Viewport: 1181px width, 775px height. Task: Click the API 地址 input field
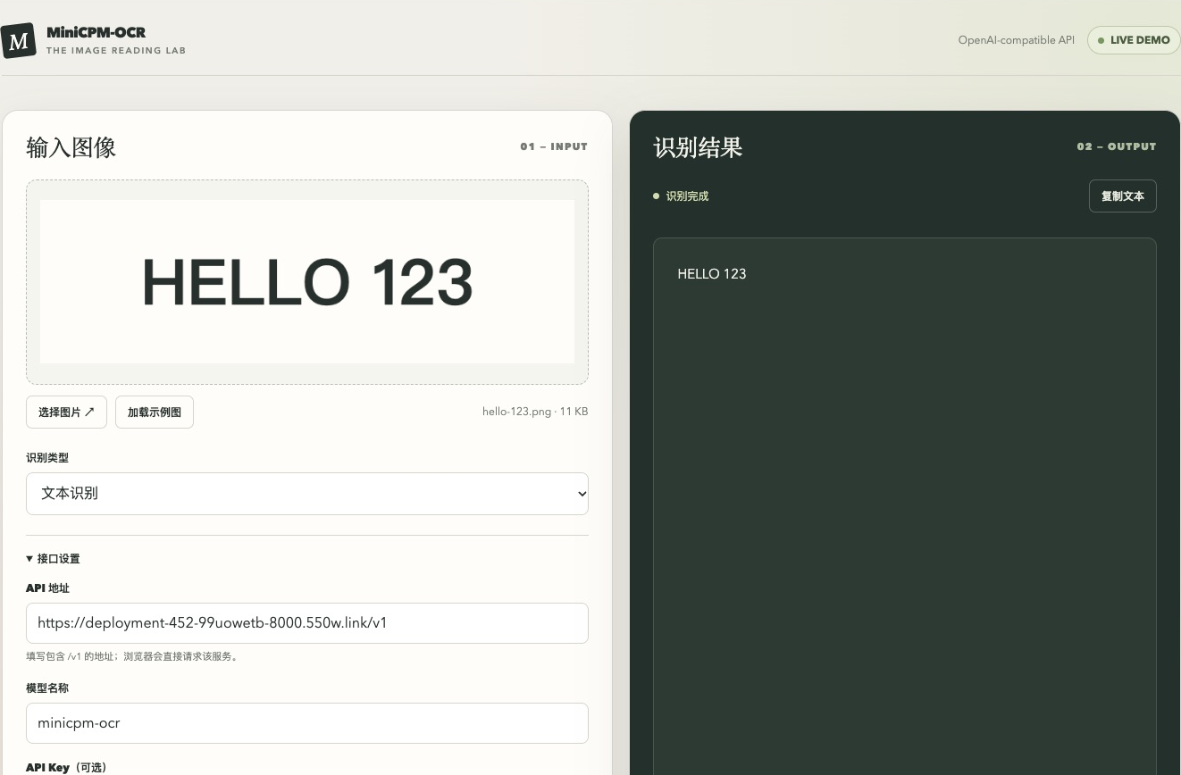(307, 623)
